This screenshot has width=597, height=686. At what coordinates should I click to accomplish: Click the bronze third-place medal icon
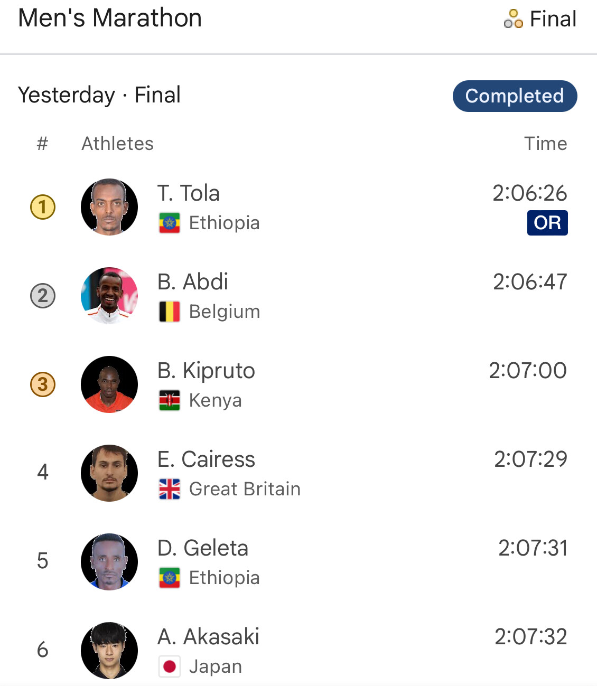click(x=43, y=384)
